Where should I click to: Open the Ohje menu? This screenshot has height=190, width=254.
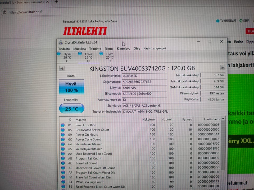click(x=137, y=49)
